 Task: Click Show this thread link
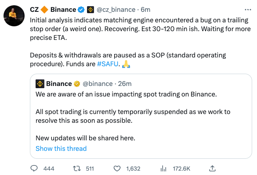61,149
